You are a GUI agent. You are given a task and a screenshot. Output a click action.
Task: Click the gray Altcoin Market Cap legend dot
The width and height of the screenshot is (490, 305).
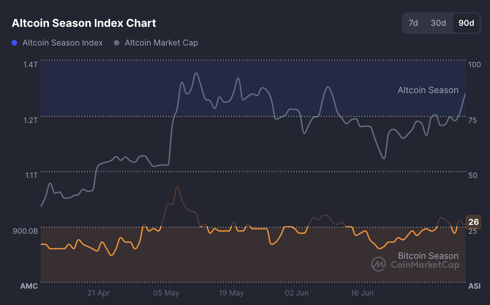coord(117,43)
